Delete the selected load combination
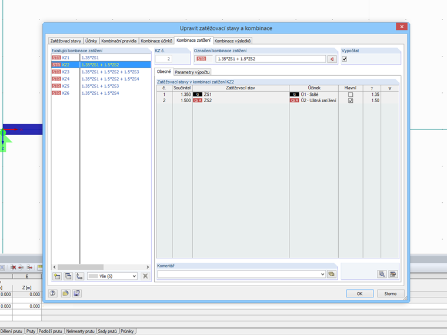The height and width of the screenshot is (335, 447). (x=145, y=276)
